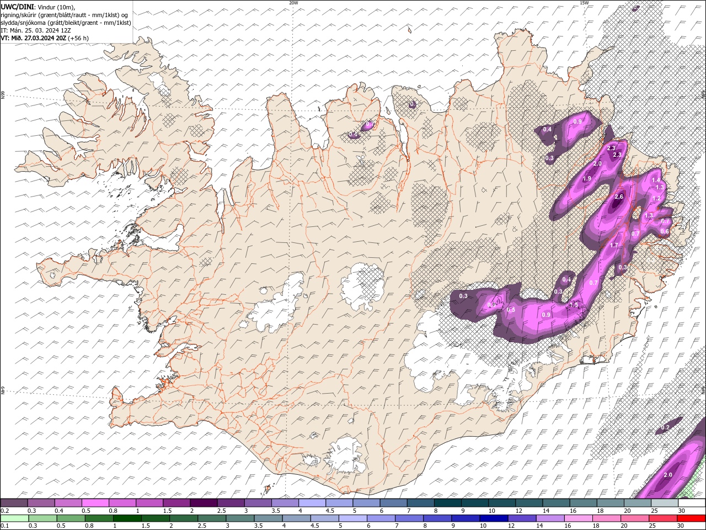Click the 0.2 value over the sea in the southeast
The image size is (706, 530).
pos(665,428)
